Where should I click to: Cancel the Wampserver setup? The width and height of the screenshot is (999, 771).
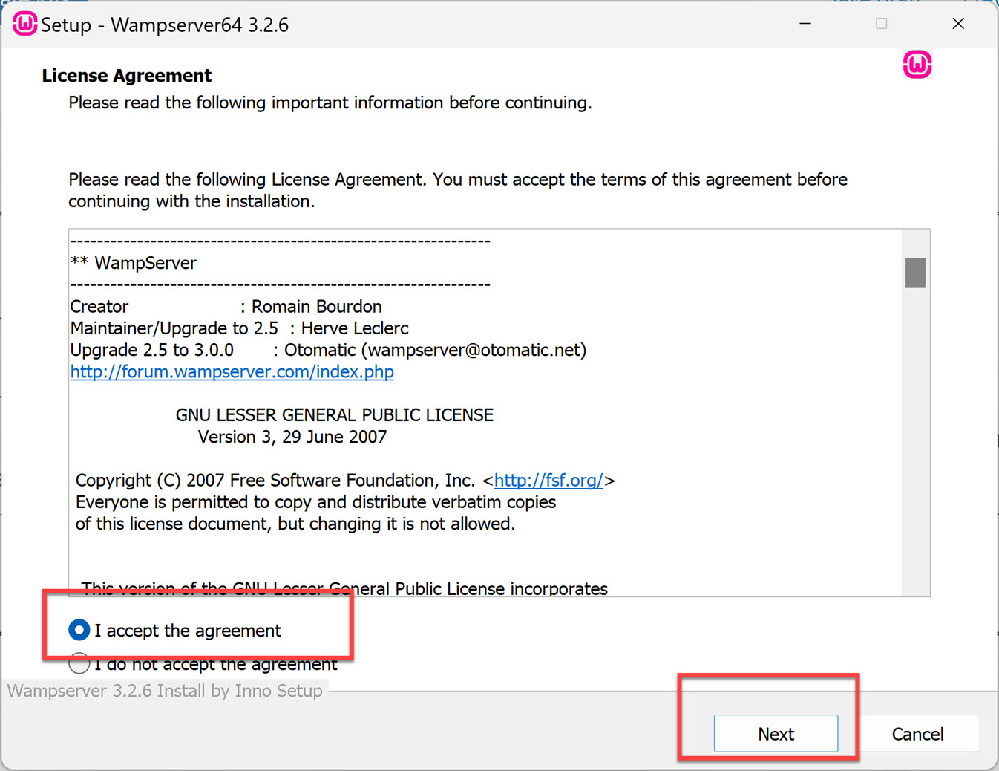point(919,733)
